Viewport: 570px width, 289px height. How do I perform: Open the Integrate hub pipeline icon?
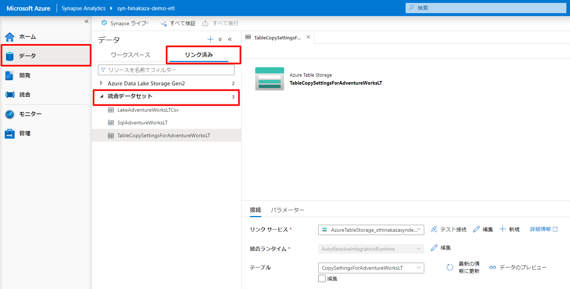point(9,95)
